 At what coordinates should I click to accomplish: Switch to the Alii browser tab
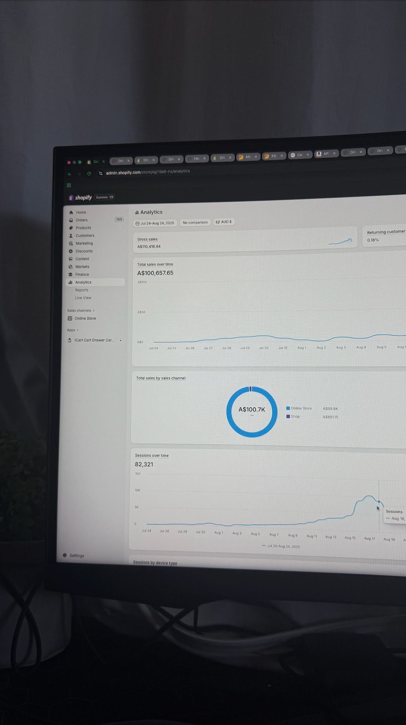click(248, 157)
